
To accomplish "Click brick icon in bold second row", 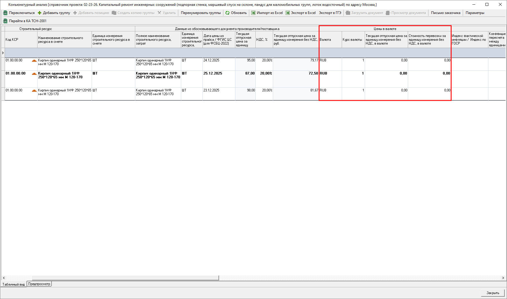I will [x=34, y=74].
